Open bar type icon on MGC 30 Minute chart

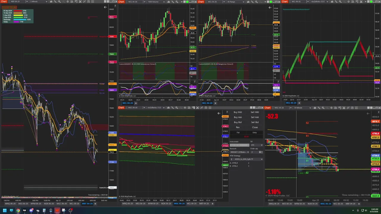(315, 108)
